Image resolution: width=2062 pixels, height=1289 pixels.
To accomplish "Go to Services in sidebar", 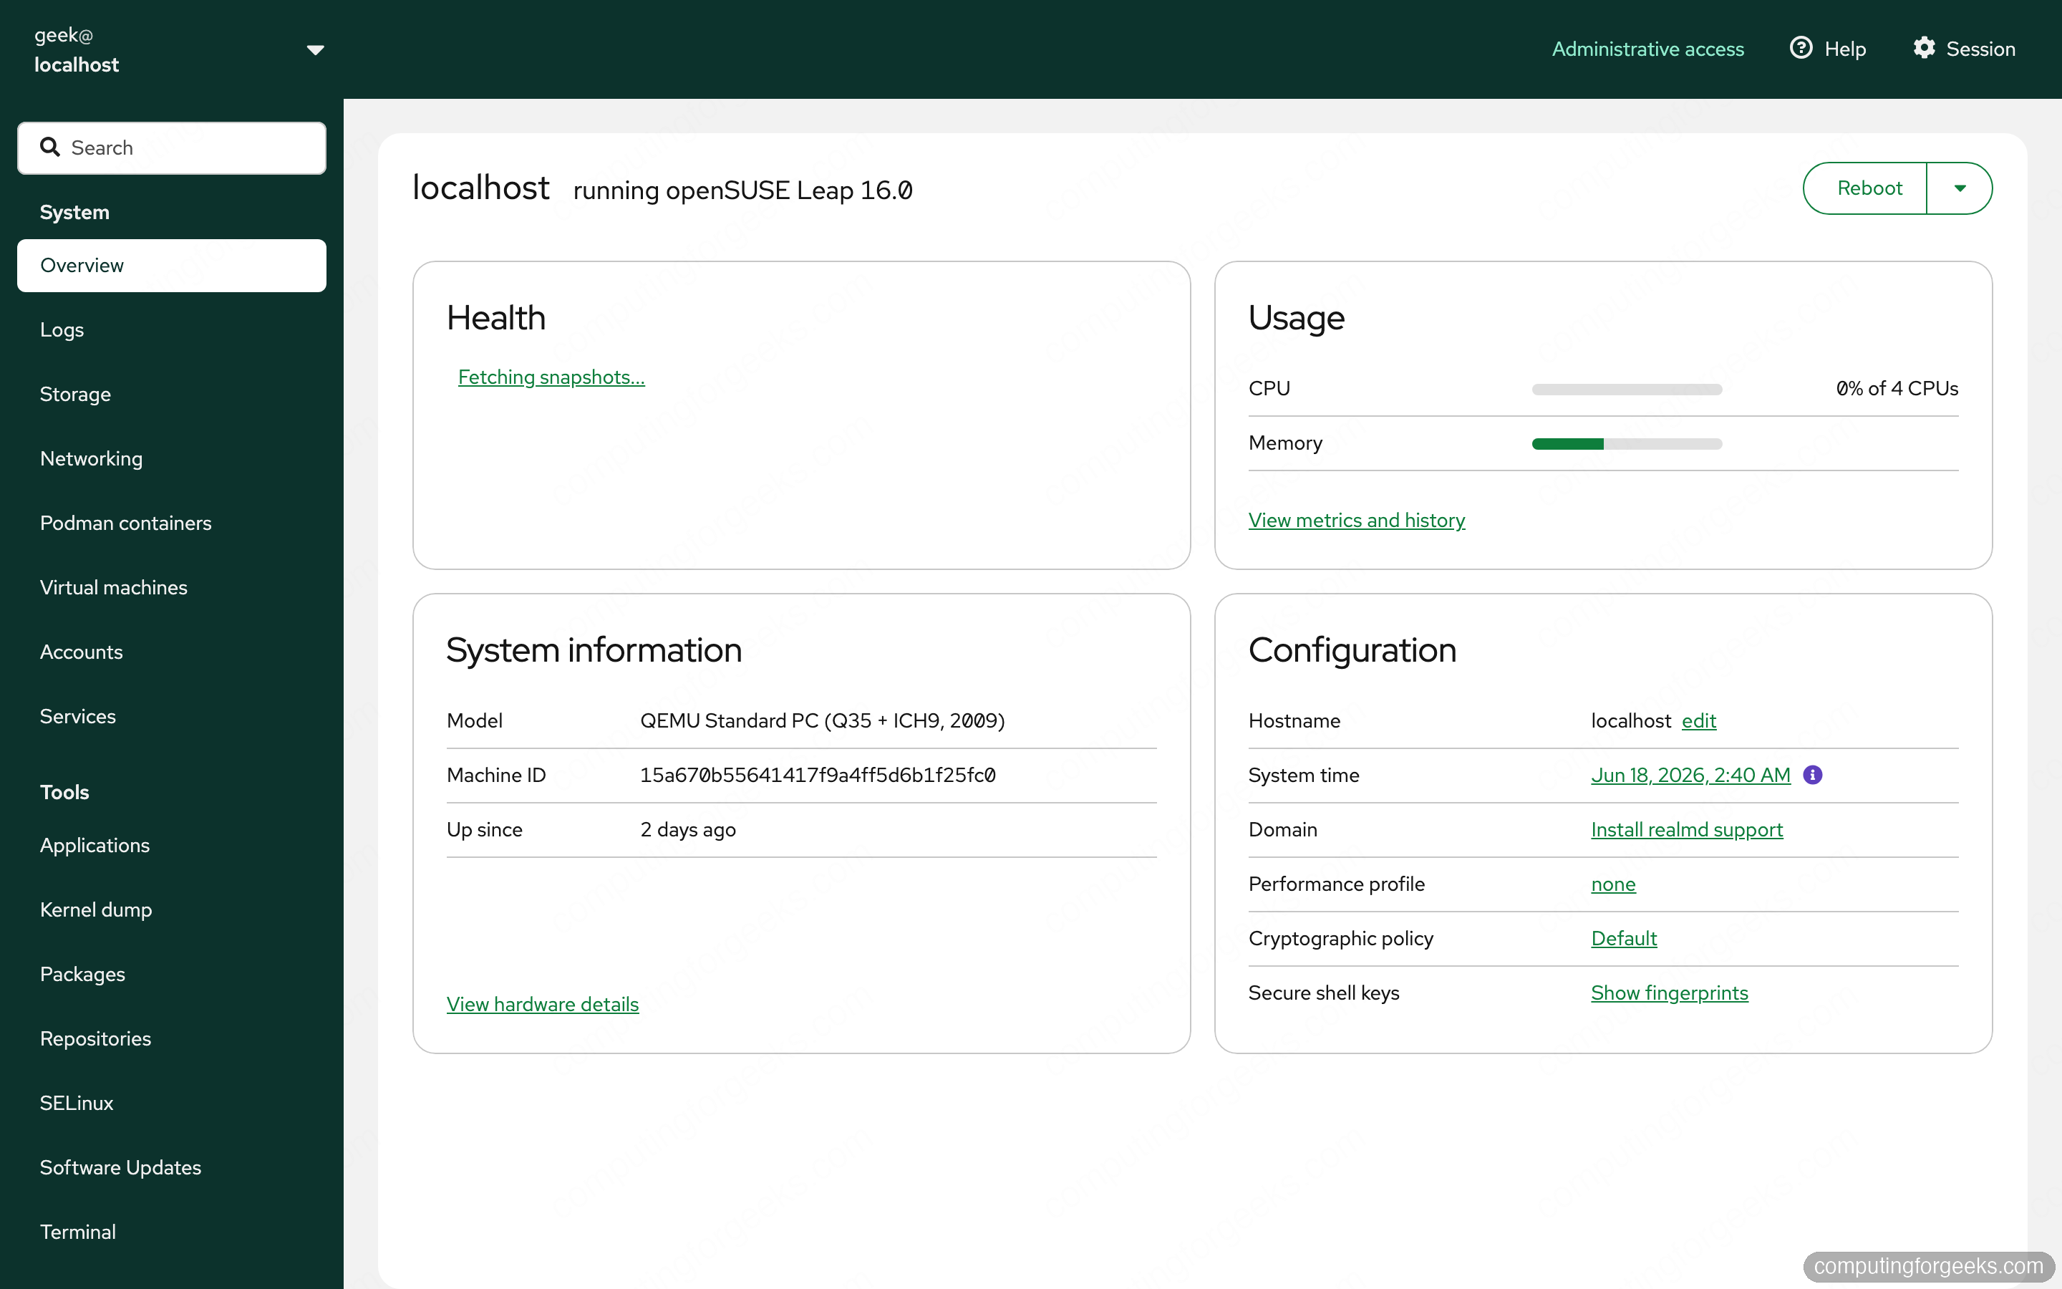I will pyautogui.click(x=171, y=716).
